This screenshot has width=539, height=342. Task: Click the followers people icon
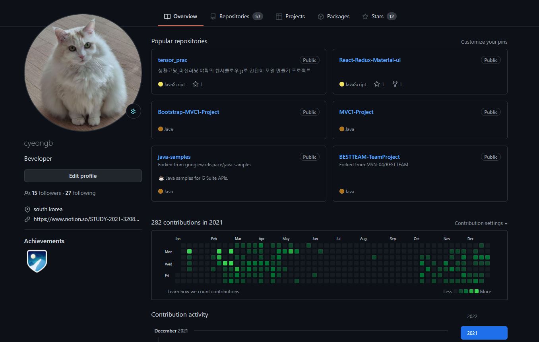(27, 193)
